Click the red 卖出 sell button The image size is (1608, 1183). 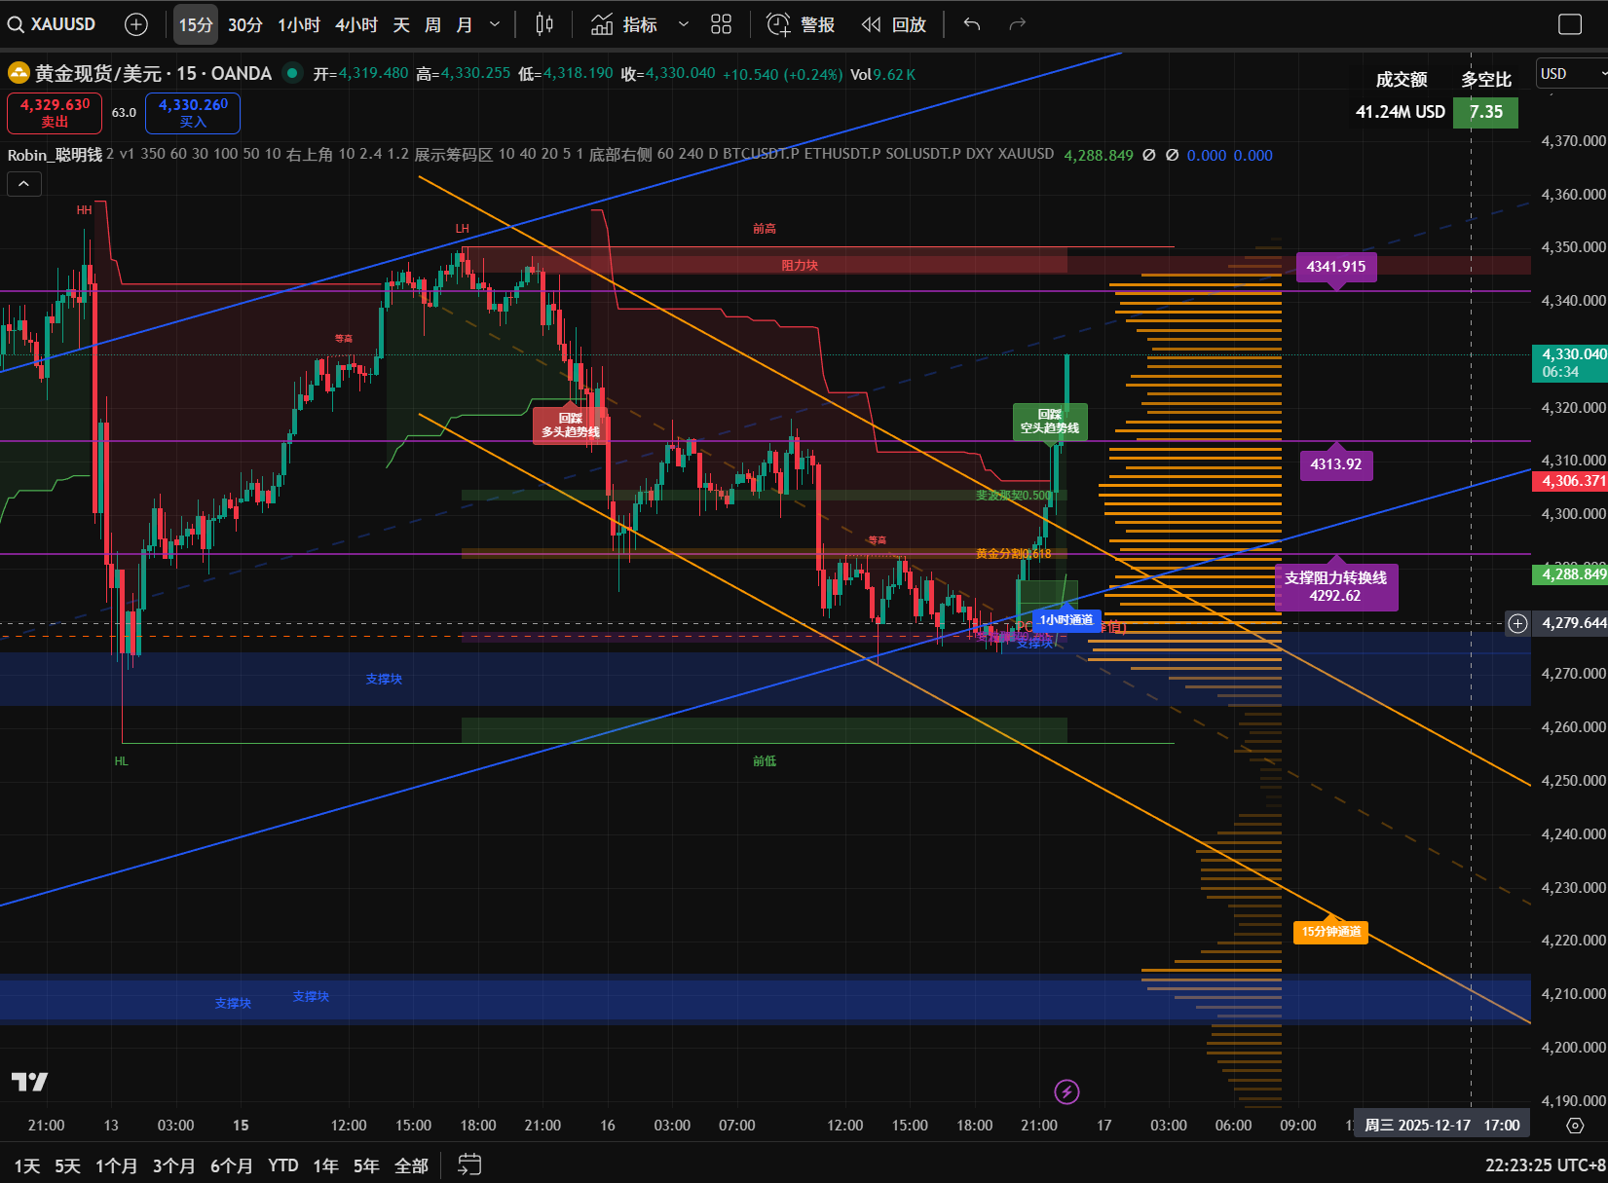(x=55, y=113)
